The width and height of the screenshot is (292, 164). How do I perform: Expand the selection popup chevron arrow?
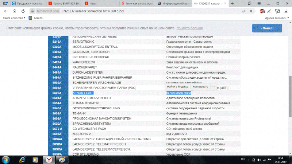point(214,87)
